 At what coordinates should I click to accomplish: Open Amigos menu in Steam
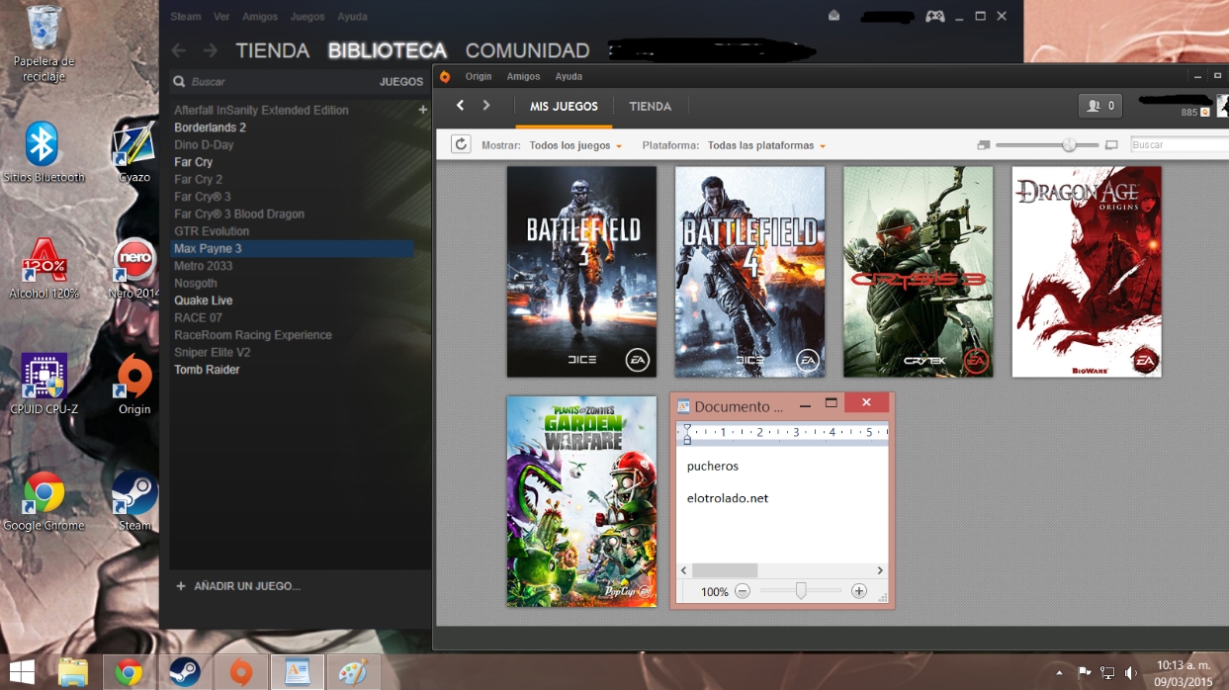[260, 17]
